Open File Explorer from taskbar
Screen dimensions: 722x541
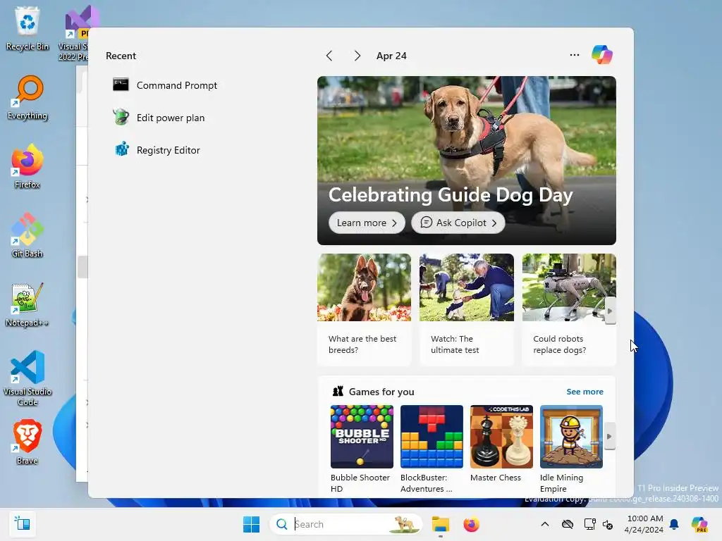441,524
